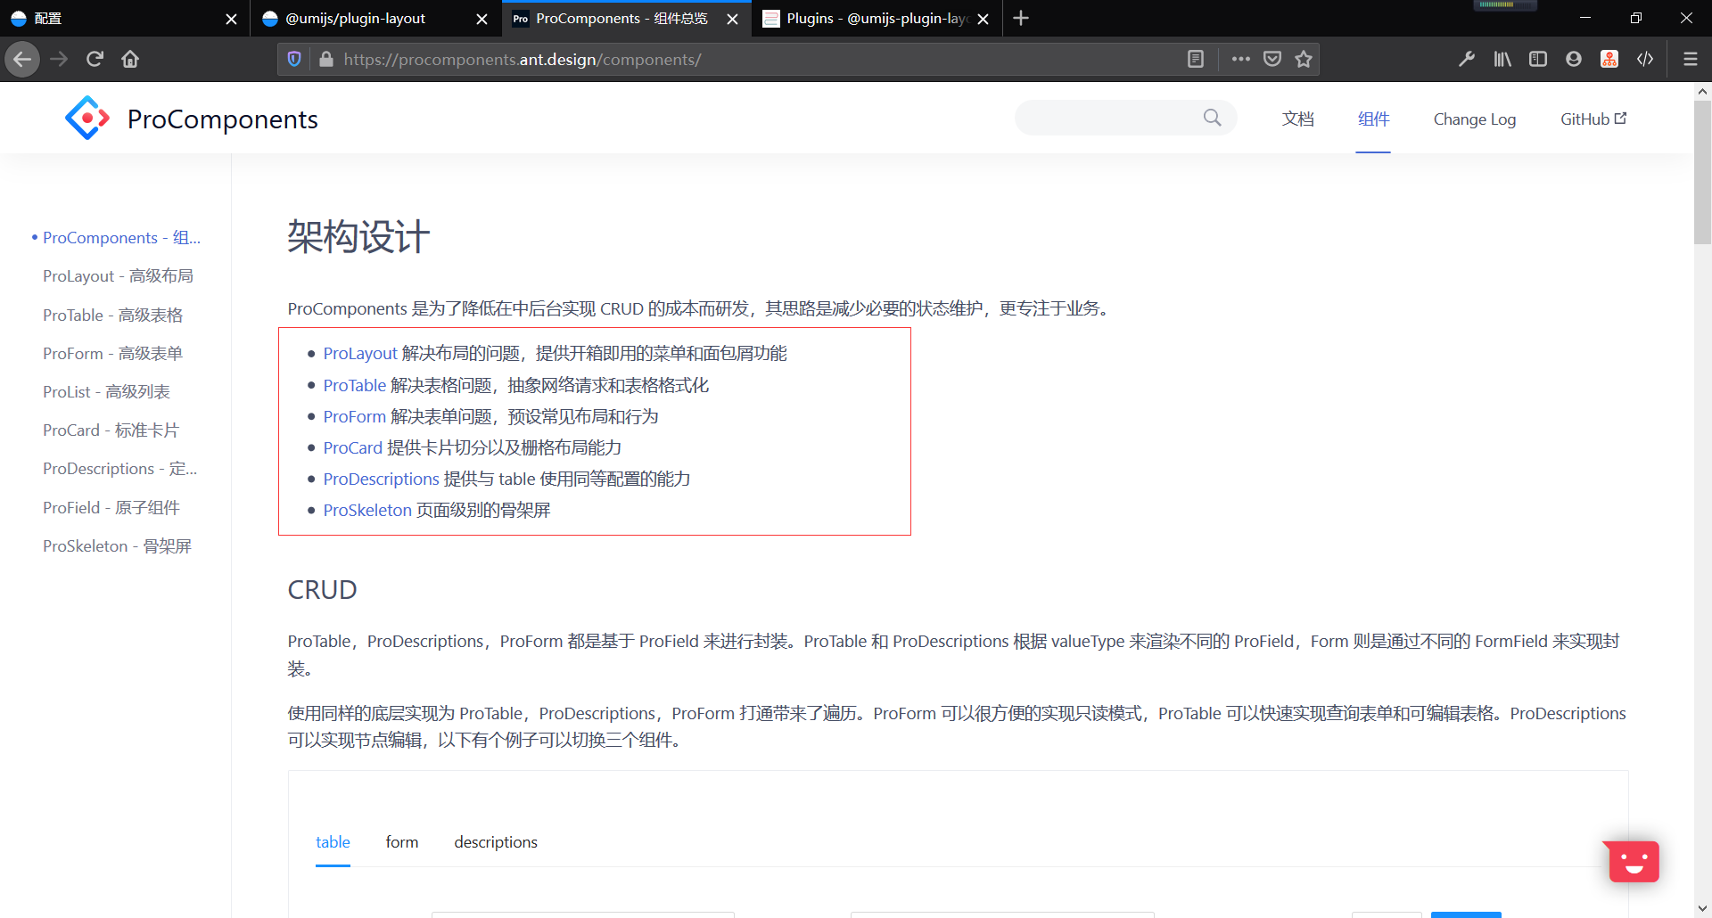The image size is (1712, 918).
Task: Open Change Log navigation item
Action: coord(1475,119)
